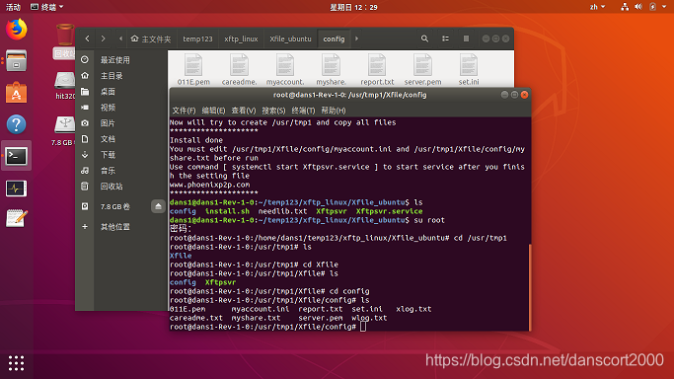This screenshot has width=674, height=379.
Task: Open the file manager hamburger menu
Action: (466, 38)
